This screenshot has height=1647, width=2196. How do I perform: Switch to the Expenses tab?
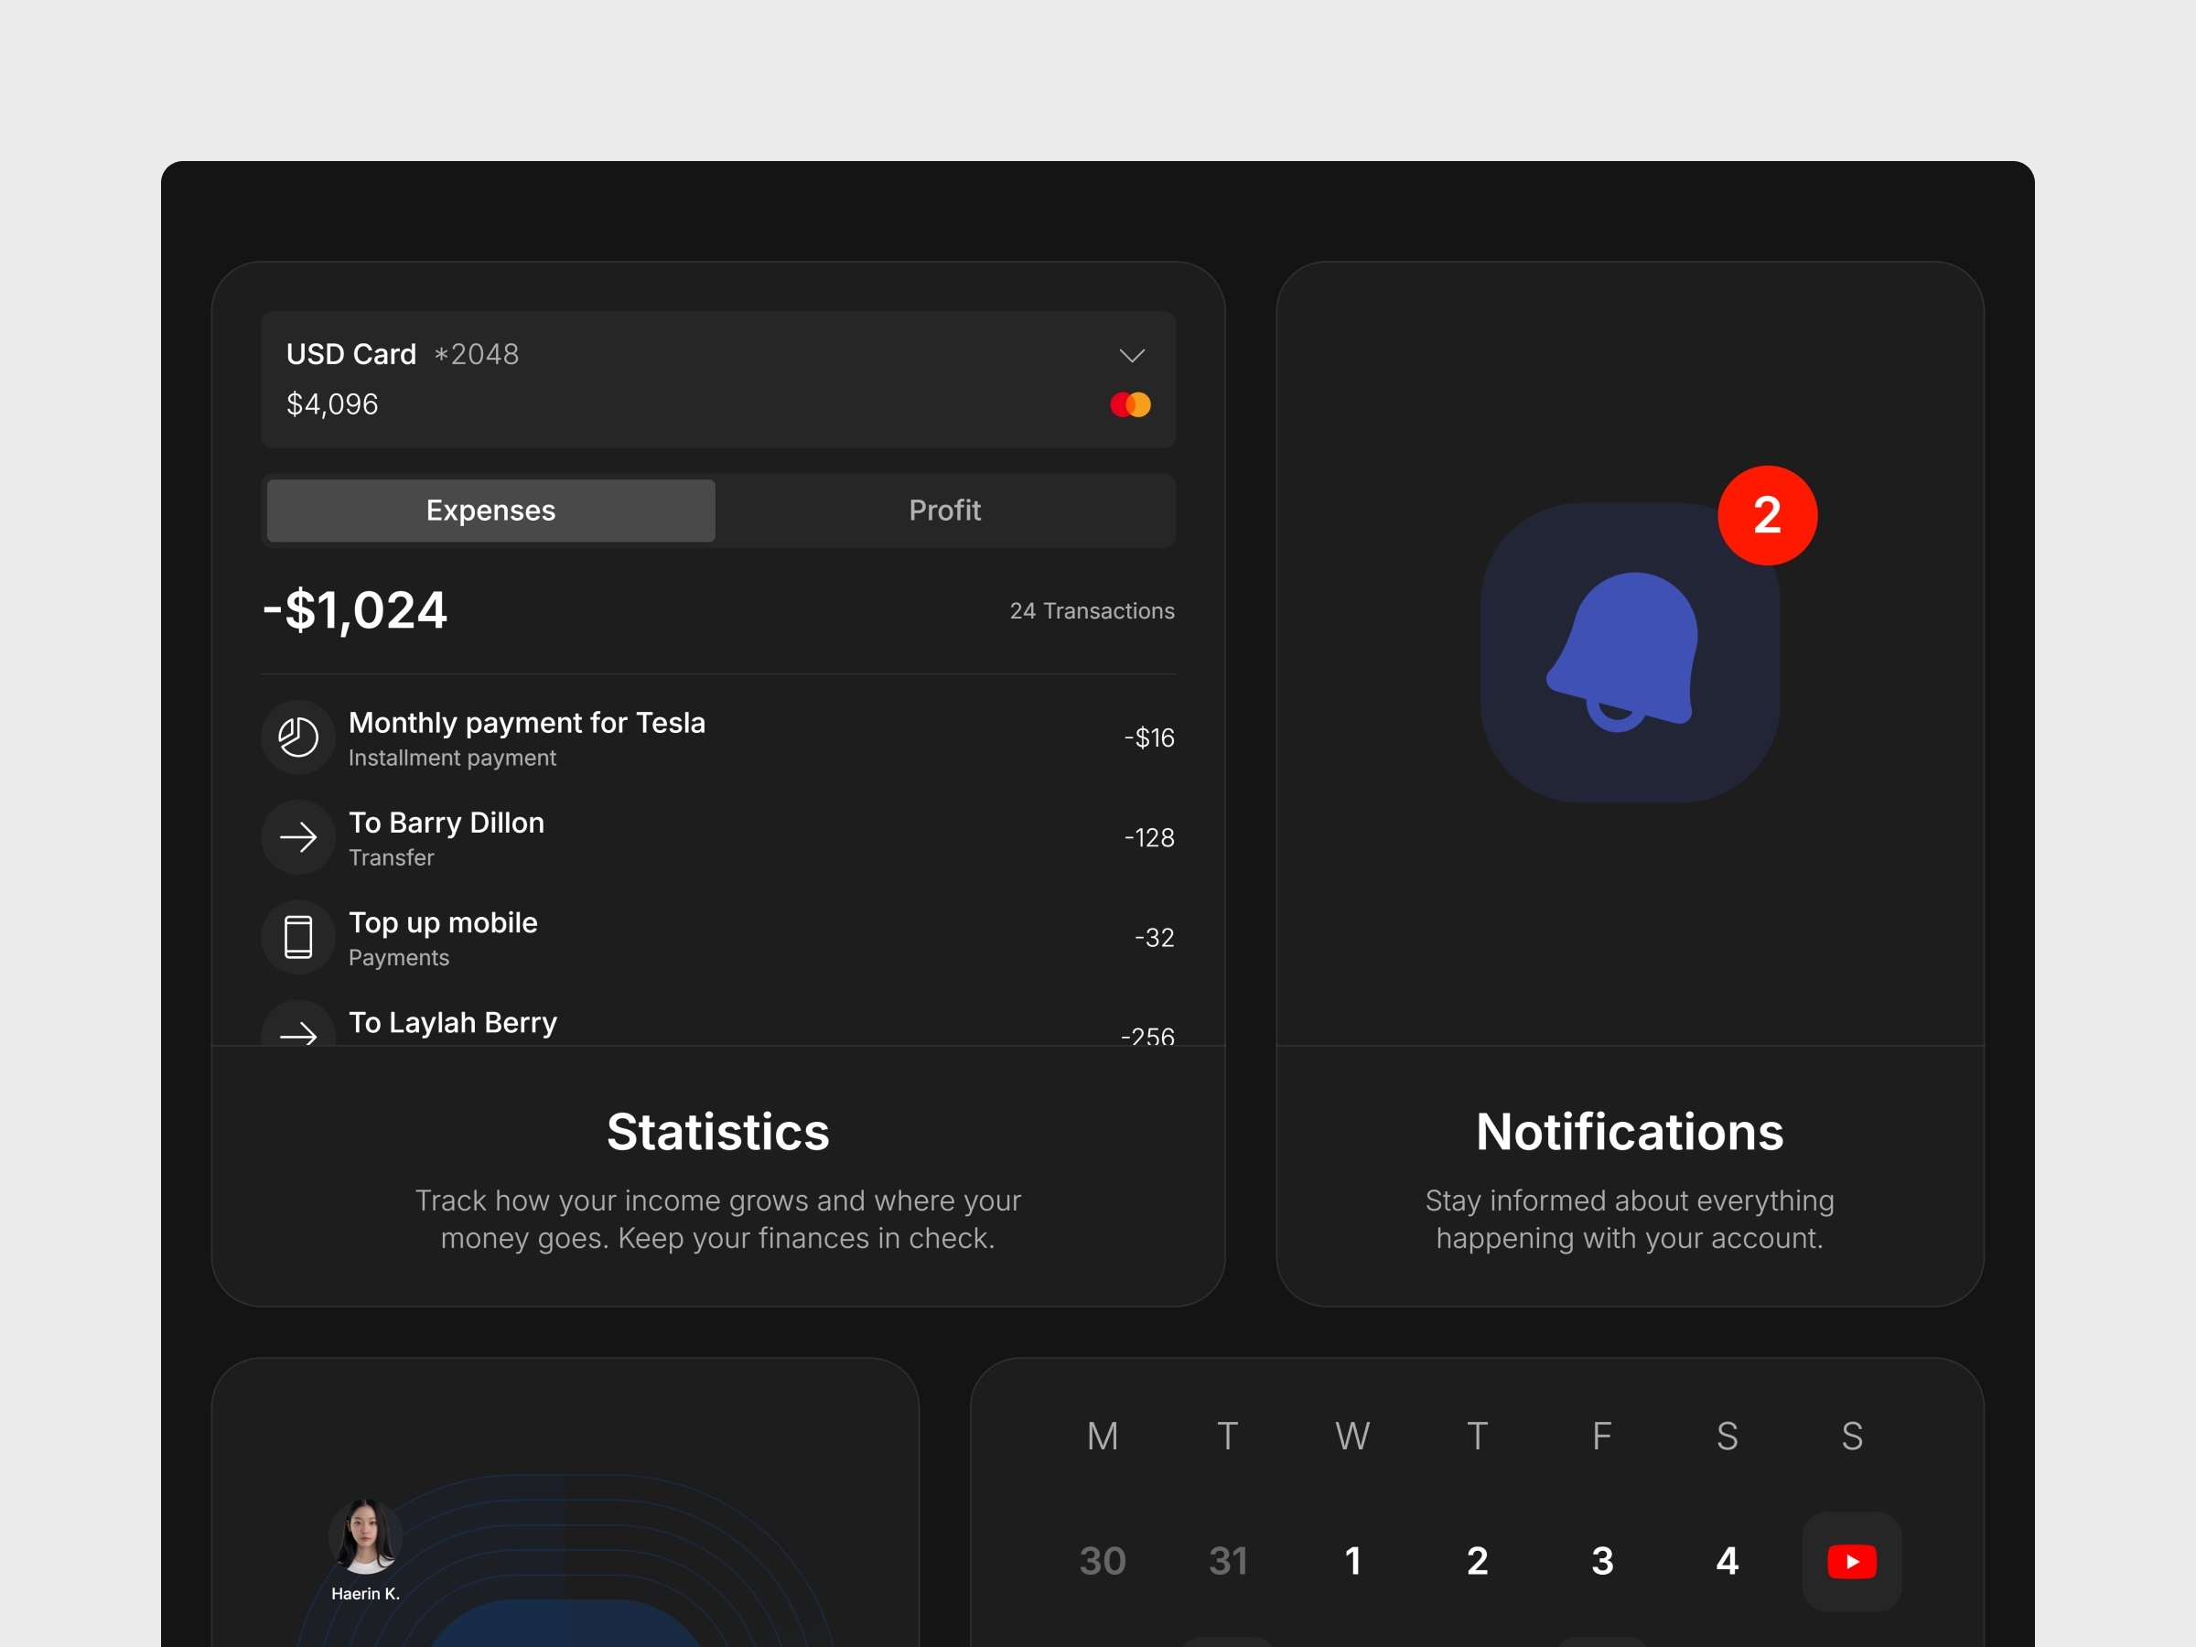pos(490,511)
